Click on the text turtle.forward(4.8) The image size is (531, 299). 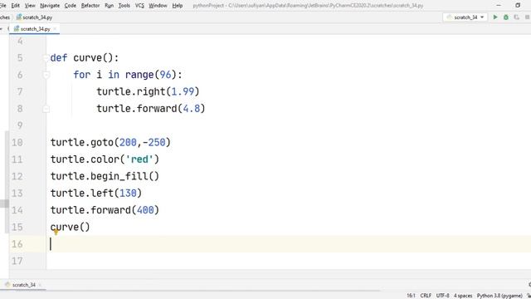pos(151,109)
